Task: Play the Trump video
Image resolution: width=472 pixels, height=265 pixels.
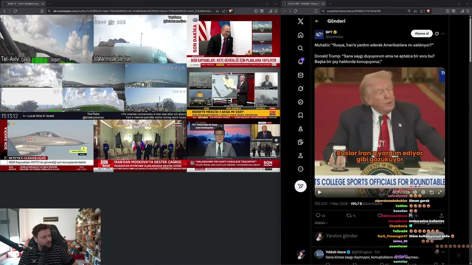Action: tap(320, 192)
